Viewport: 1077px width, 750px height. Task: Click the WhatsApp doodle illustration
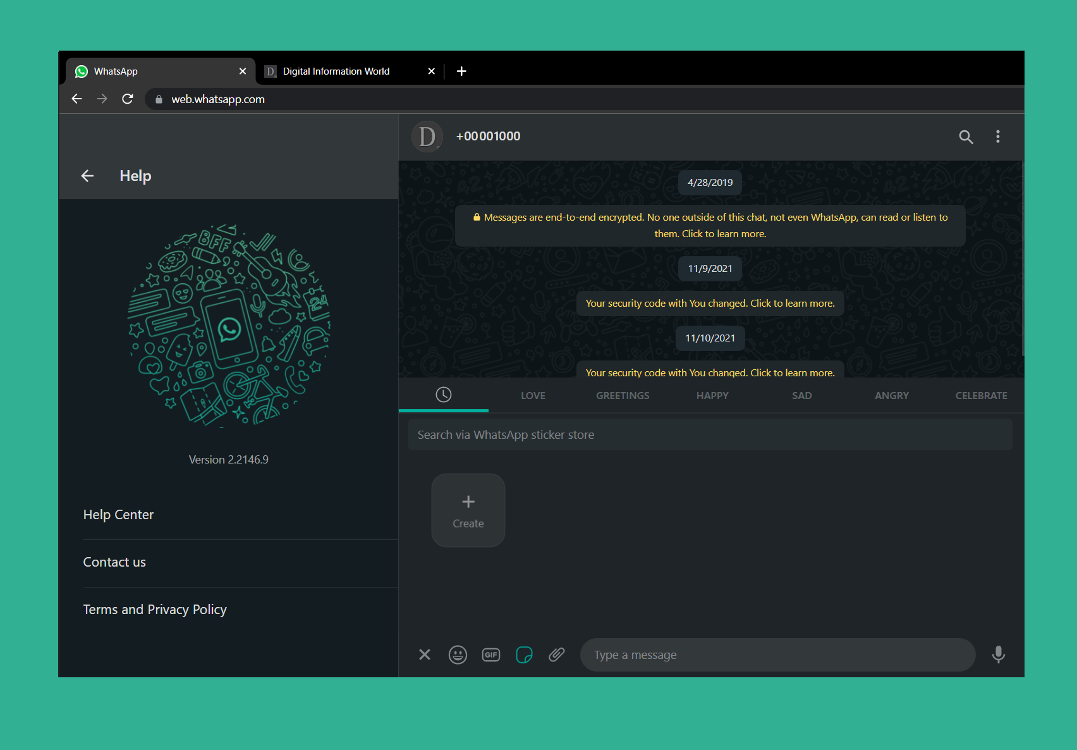click(229, 326)
